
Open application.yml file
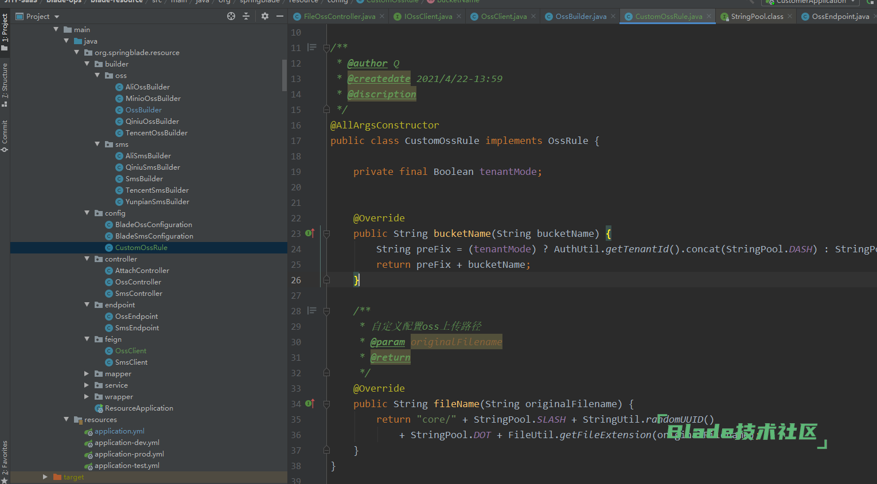(x=119, y=431)
